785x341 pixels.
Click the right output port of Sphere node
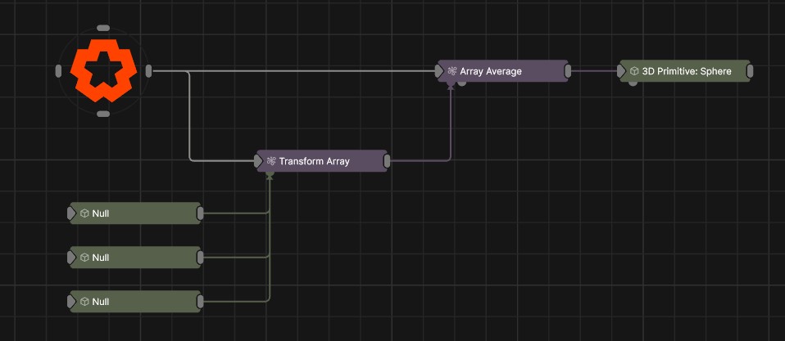pyautogui.click(x=750, y=71)
